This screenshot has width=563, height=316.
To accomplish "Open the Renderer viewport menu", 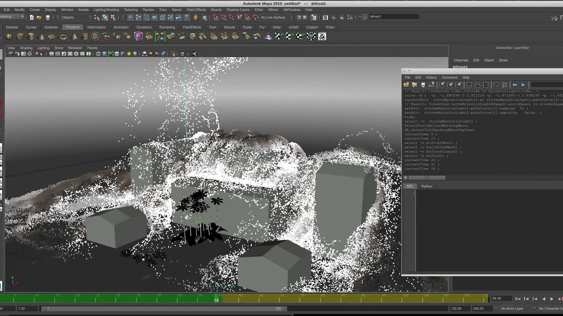I will [x=75, y=48].
